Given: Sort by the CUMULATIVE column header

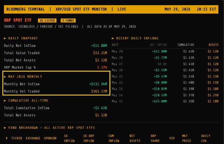Looking at the screenshot, I should (186, 45).
